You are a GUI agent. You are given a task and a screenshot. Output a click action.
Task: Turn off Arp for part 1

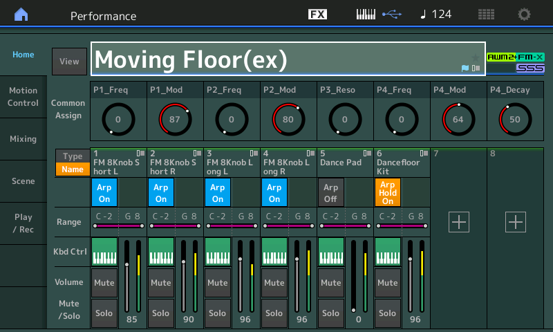coord(104,192)
